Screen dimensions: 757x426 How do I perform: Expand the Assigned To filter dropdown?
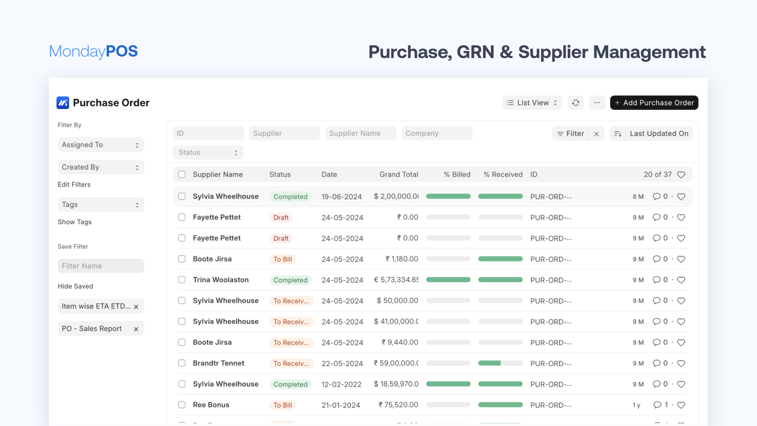tap(101, 145)
